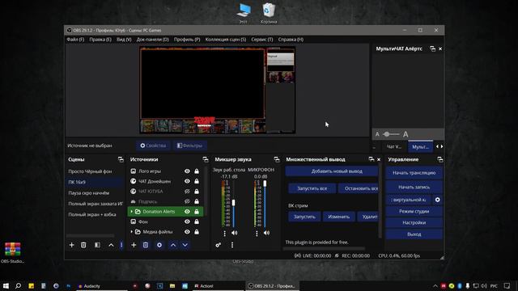Unlock the Лого игры source
The width and height of the screenshot is (518, 291).
pos(197,171)
